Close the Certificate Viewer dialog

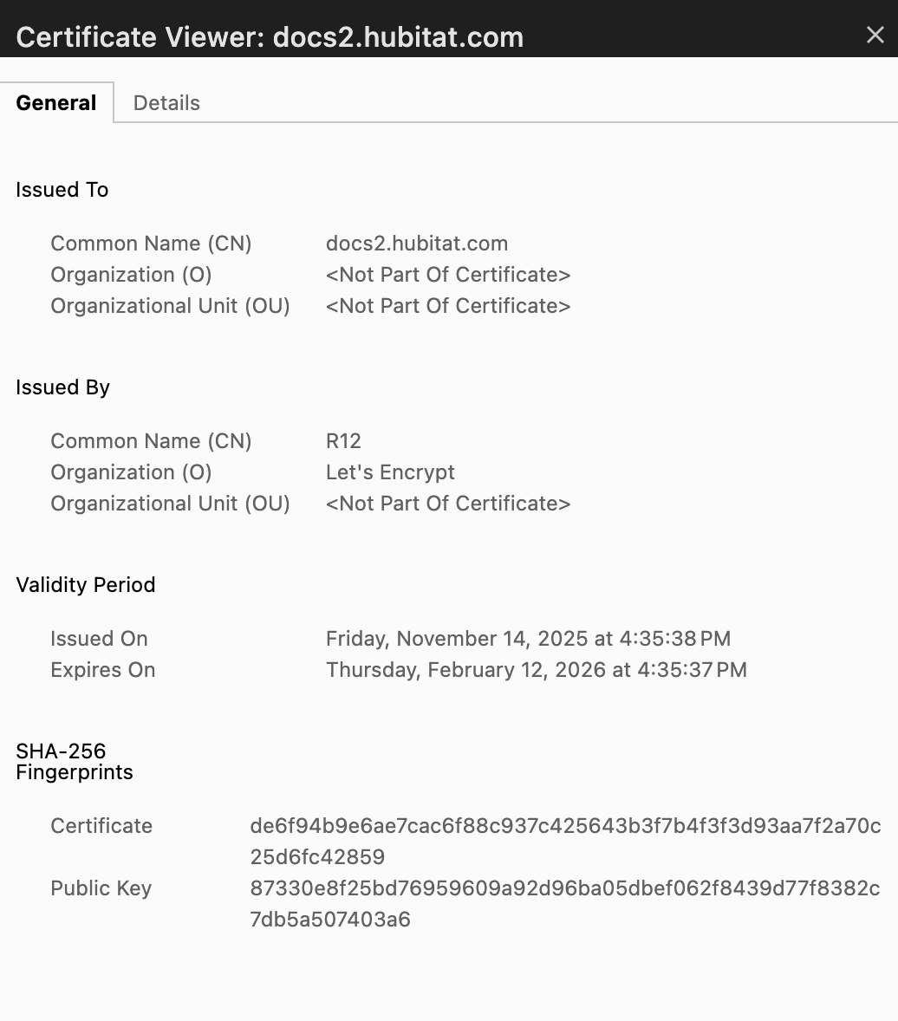tap(875, 36)
